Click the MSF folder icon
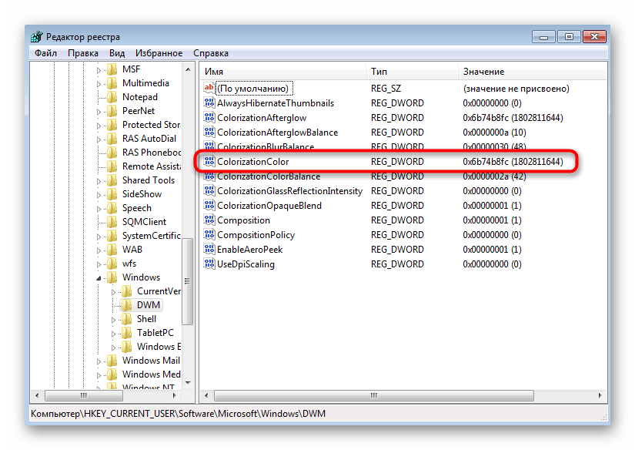 tap(112, 69)
